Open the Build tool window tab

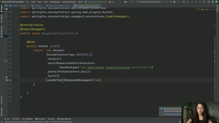click(x=51, y=119)
